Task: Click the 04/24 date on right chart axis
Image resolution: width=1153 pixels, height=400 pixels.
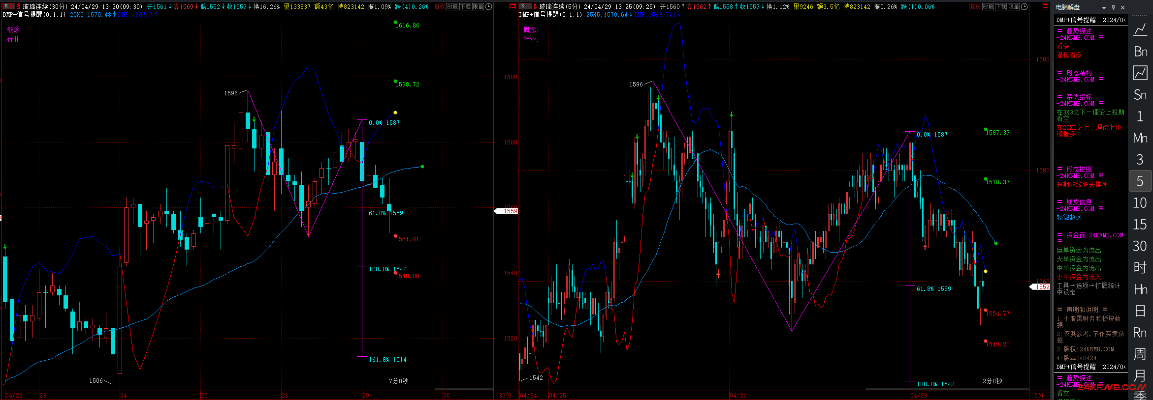Action: point(529,396)
